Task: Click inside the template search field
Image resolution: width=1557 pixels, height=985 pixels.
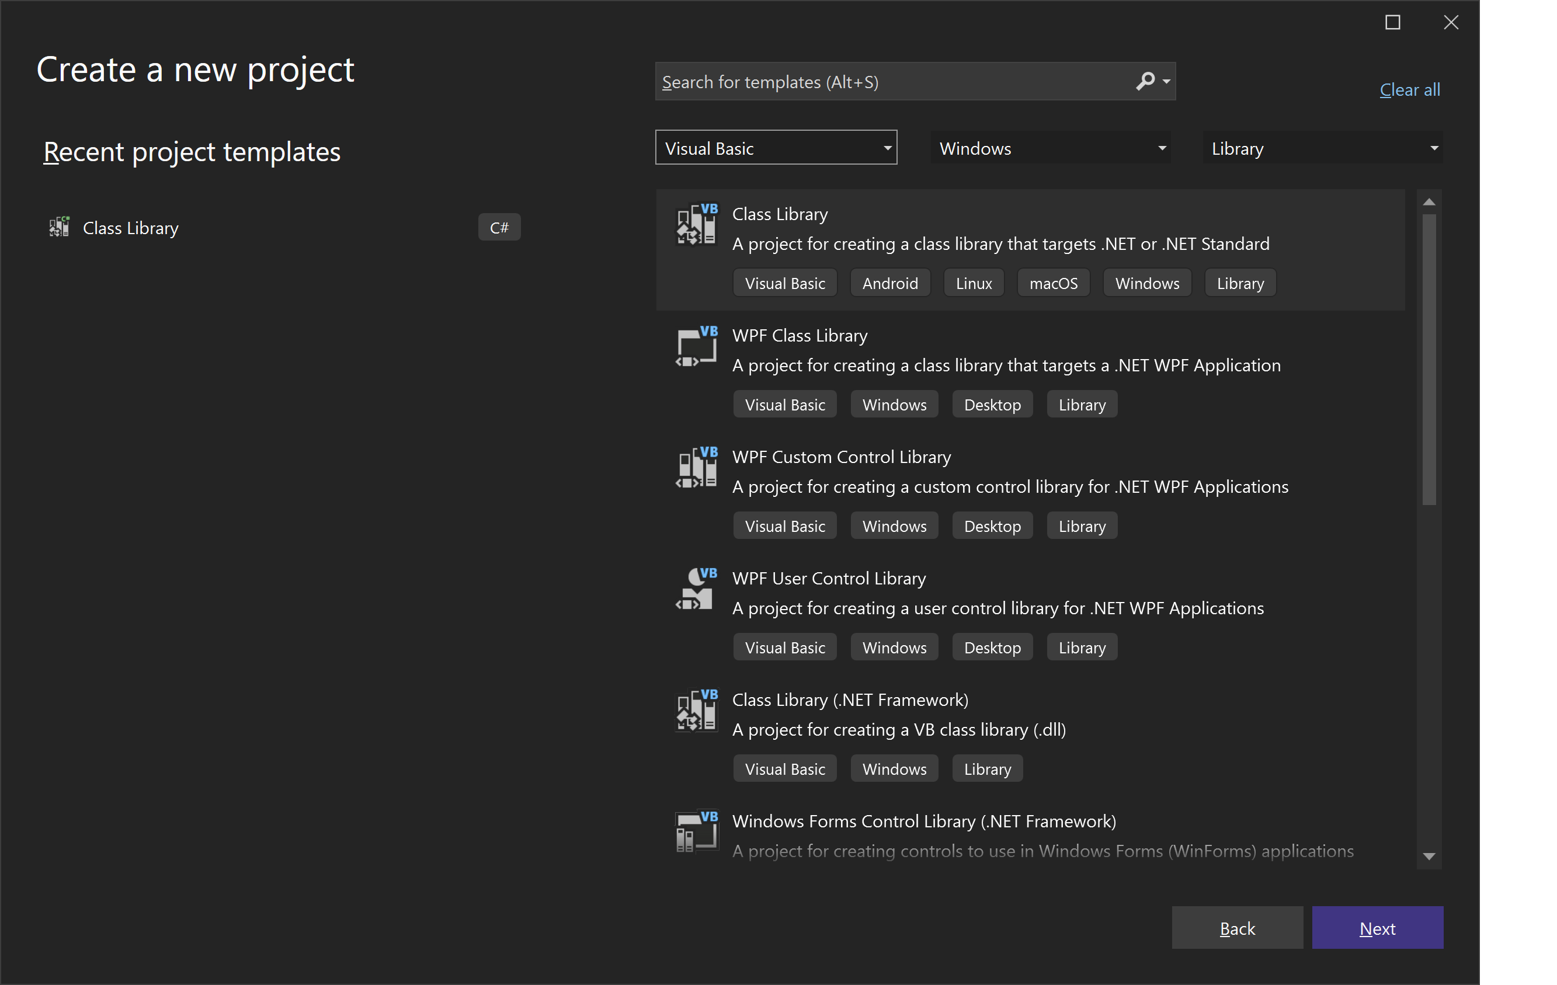Action: (x=873, y=81)
